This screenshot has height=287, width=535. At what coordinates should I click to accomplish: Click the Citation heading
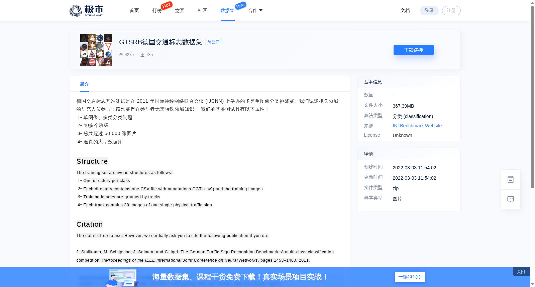(90, 224)
